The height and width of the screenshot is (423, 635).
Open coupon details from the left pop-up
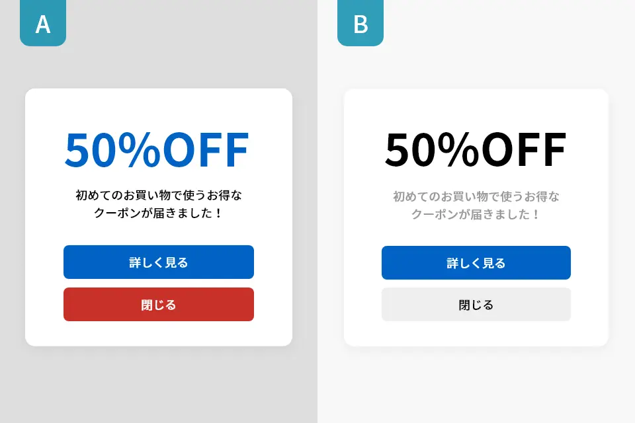pyautogui.click(x=159, y=262)
